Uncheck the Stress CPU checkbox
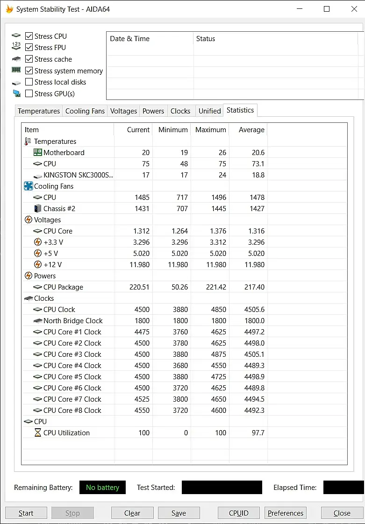Image resolution: width=365 pixels, height=524 pixels. [x=29, y=36]
